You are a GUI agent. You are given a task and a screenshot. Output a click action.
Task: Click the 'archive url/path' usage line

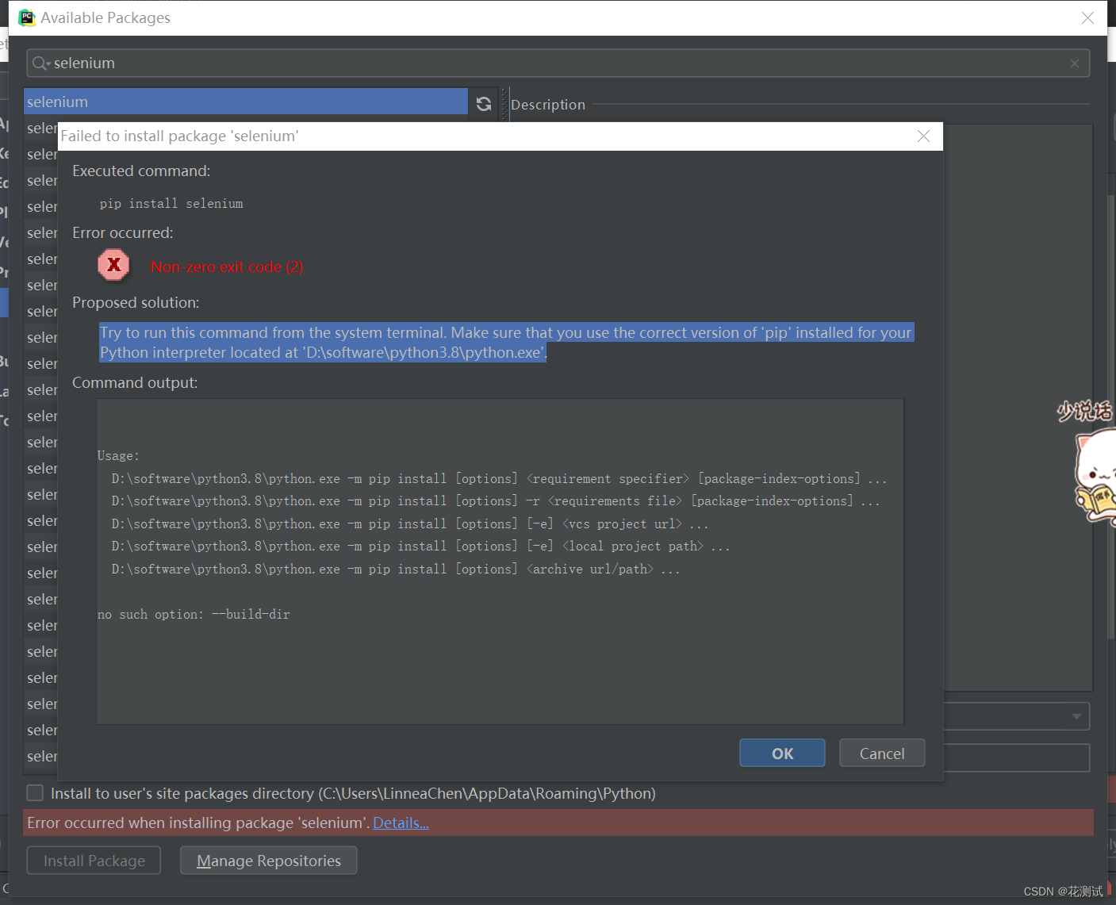click(396, 569)
